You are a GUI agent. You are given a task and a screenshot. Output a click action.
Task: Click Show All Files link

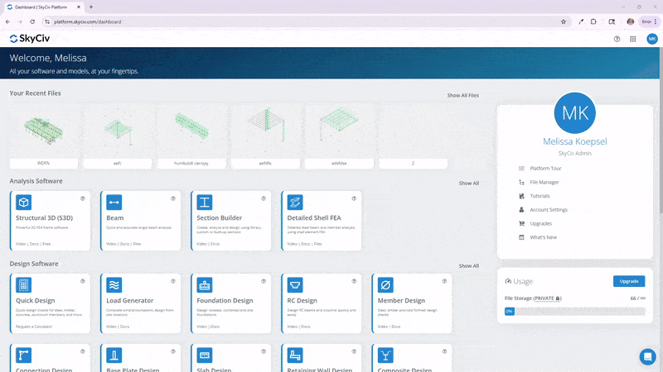tap(462, 95)
